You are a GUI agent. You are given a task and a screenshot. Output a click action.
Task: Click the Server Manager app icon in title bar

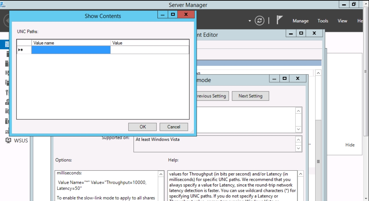3,4
